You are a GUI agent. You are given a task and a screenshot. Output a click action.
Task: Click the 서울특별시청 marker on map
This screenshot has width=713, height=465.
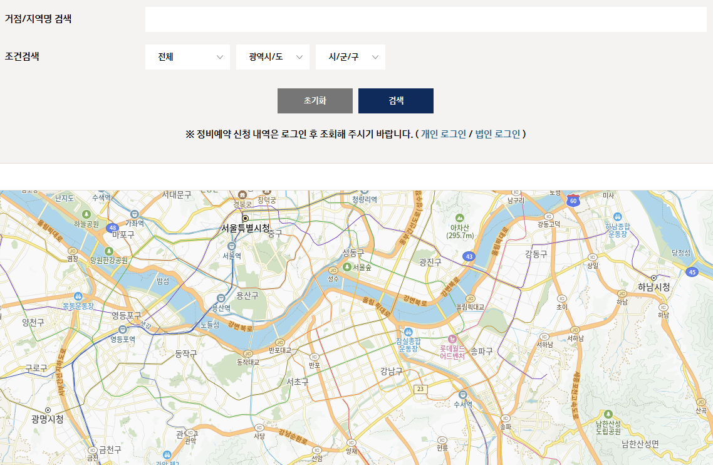click(245, 218)
